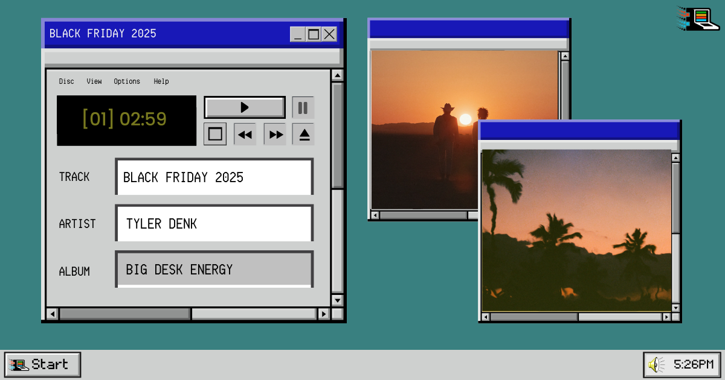Rewind using the double left arrow button

tap(245, 135)
